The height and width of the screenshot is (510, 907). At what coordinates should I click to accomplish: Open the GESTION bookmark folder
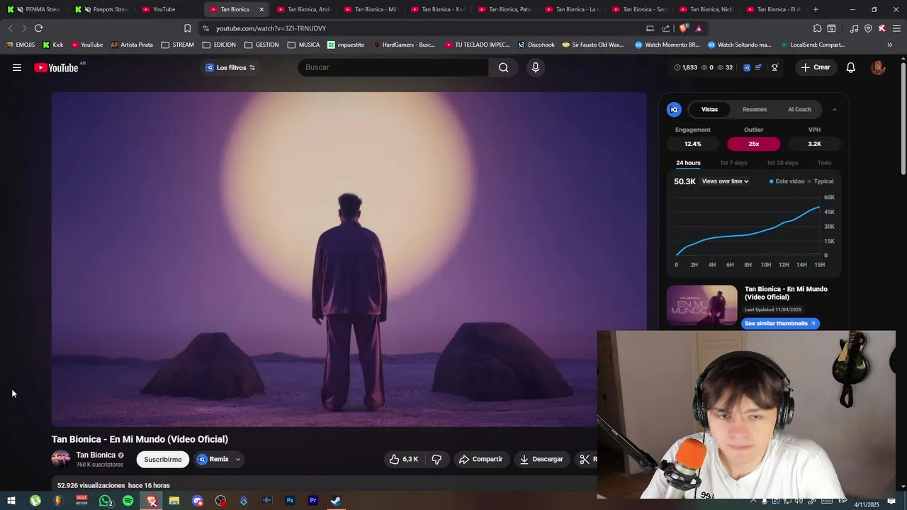click(261, 45)
